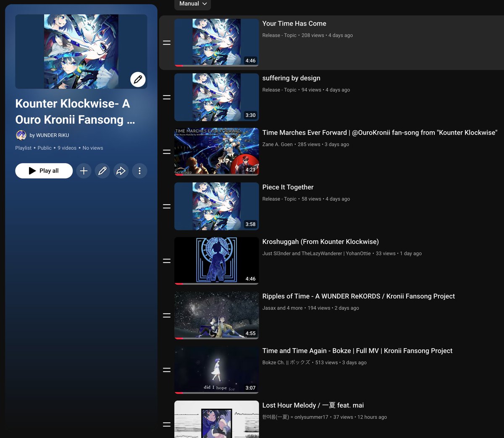
Task: Open Zane A. Goen channel link
Action: click(278, 144)
